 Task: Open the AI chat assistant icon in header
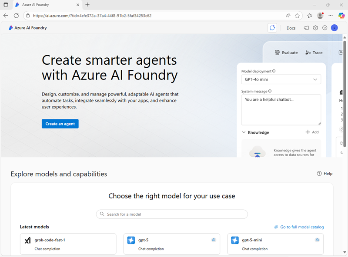tap(272, 28)
